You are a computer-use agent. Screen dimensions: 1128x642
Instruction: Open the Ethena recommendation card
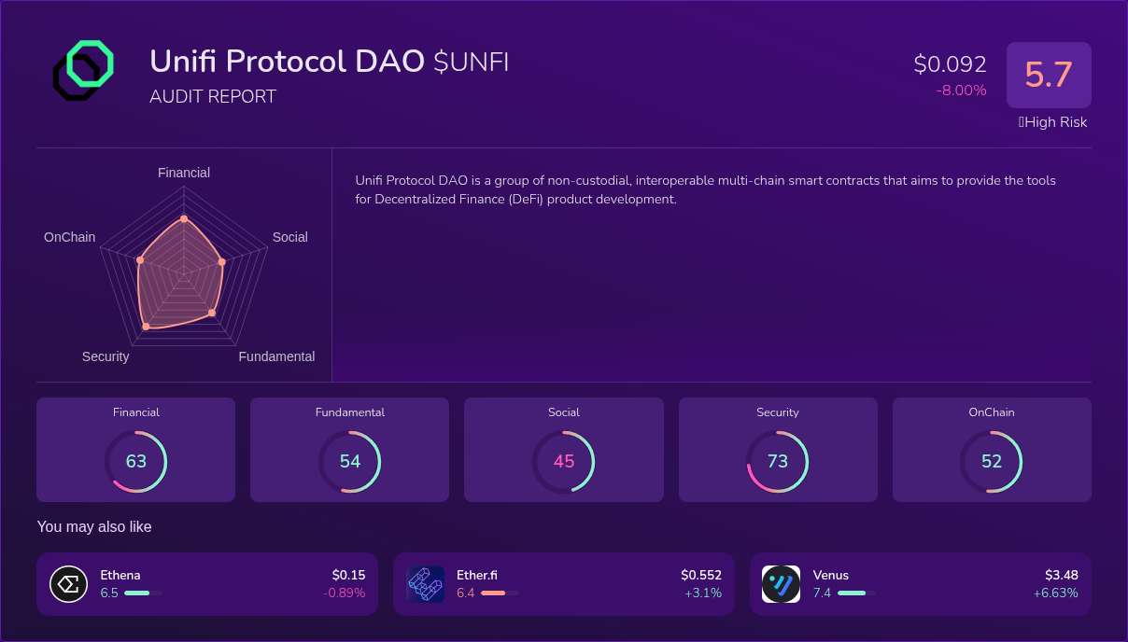click(206, 583)
